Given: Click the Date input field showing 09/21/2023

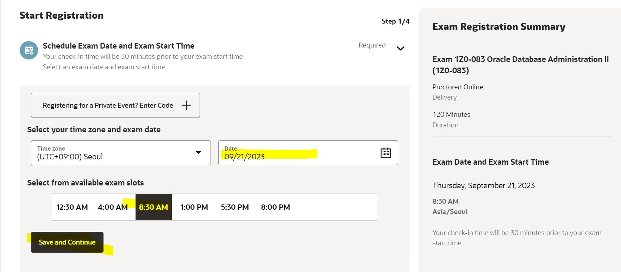Looking at the screenshot, I should 308,153.
